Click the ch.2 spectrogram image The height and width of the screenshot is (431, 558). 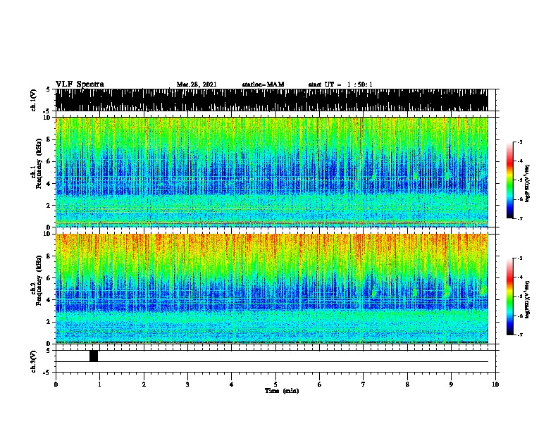tap(271, 289)
